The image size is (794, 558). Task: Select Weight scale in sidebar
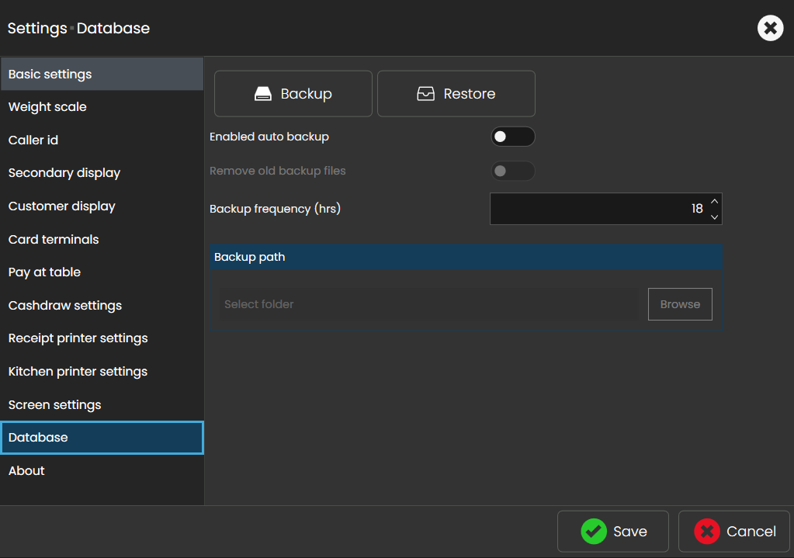click(x=47, y=107)
